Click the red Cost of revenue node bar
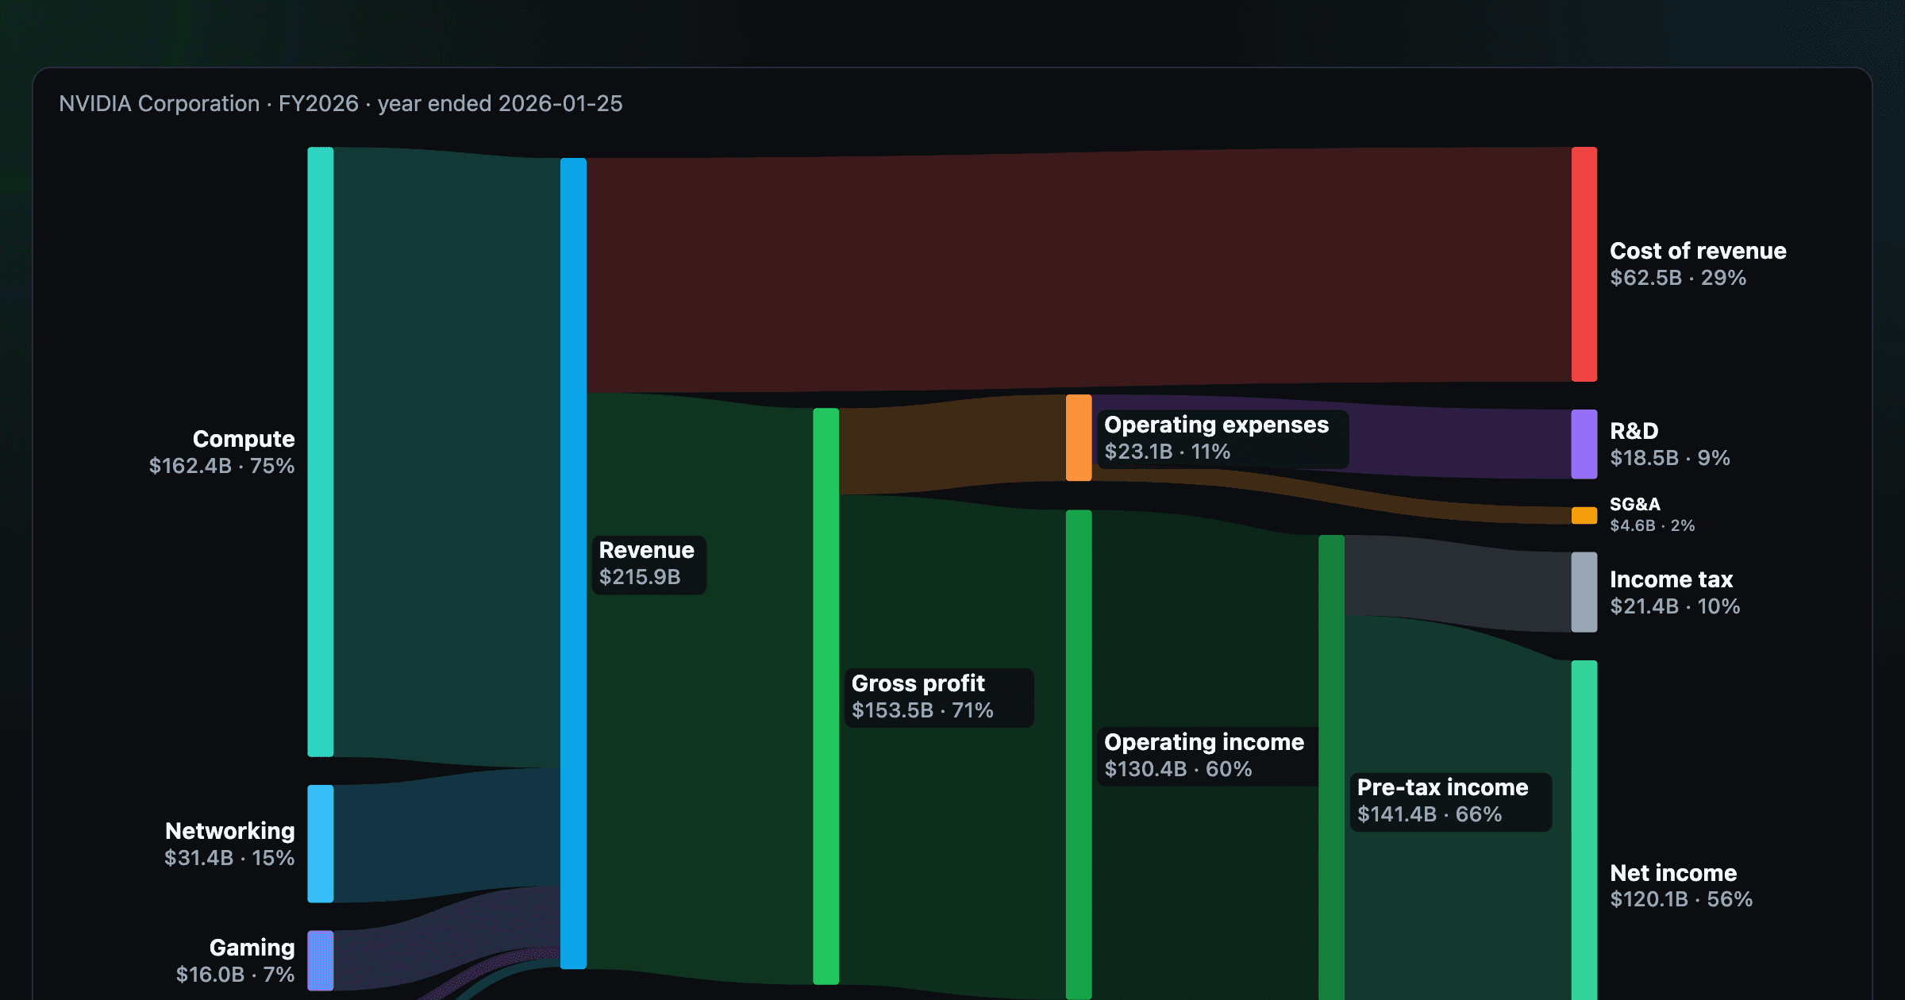Image resolution: width=1905 pixels, height=1000 pixels. pyautogui.click(x=1584, y=264)
